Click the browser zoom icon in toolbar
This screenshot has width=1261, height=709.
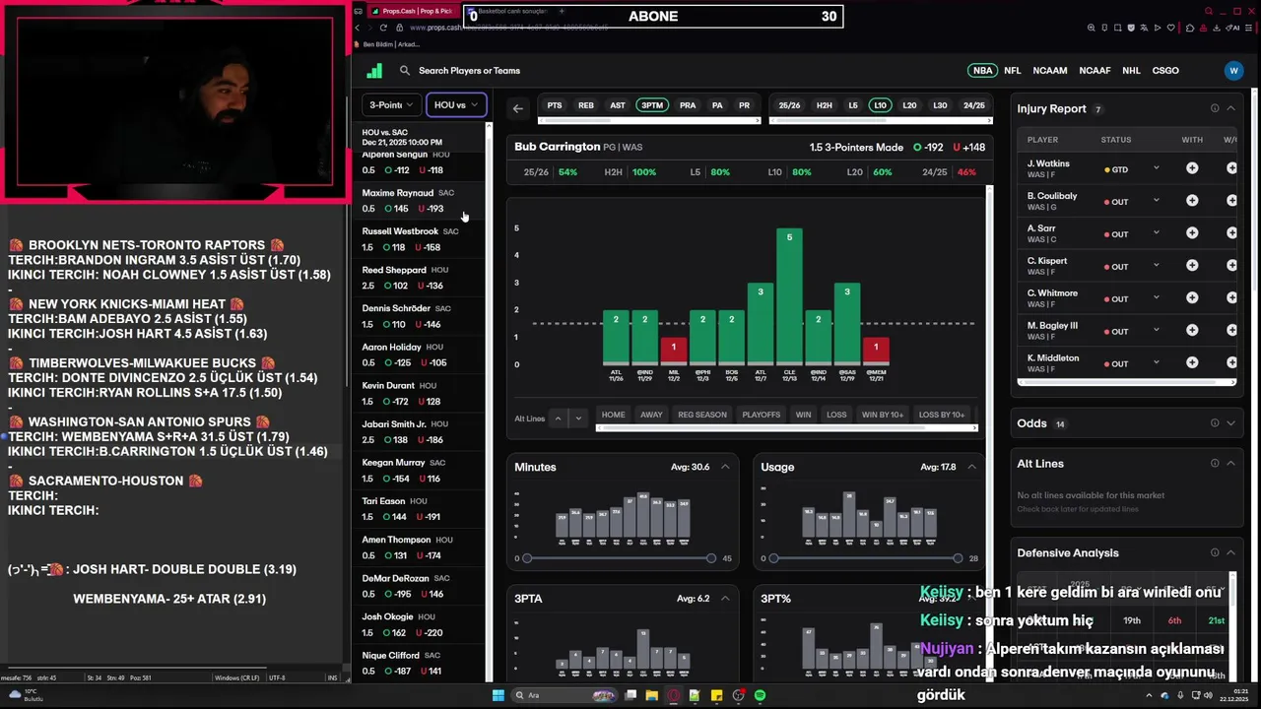point(1092,28)
